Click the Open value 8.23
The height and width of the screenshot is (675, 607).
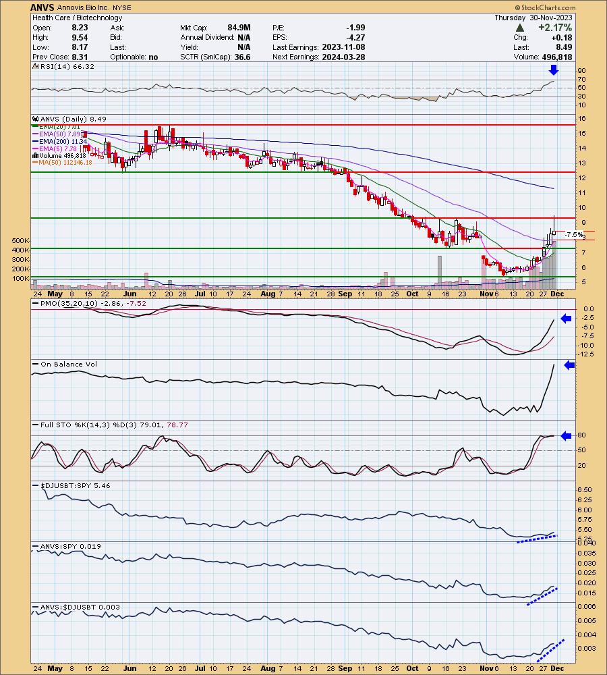80,28
